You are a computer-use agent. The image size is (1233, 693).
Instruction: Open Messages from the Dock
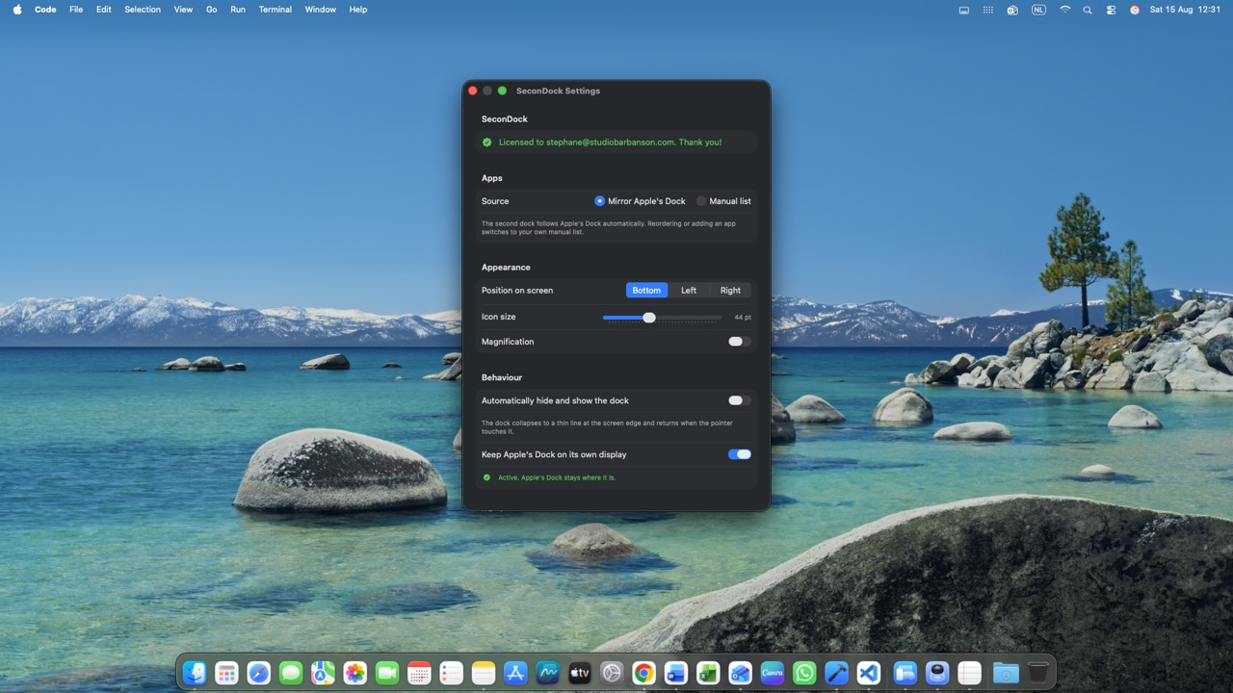(x=291, y=673)
